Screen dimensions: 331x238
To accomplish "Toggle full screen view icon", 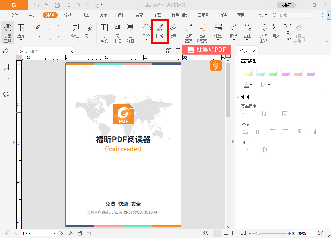I will click(321, 233).
